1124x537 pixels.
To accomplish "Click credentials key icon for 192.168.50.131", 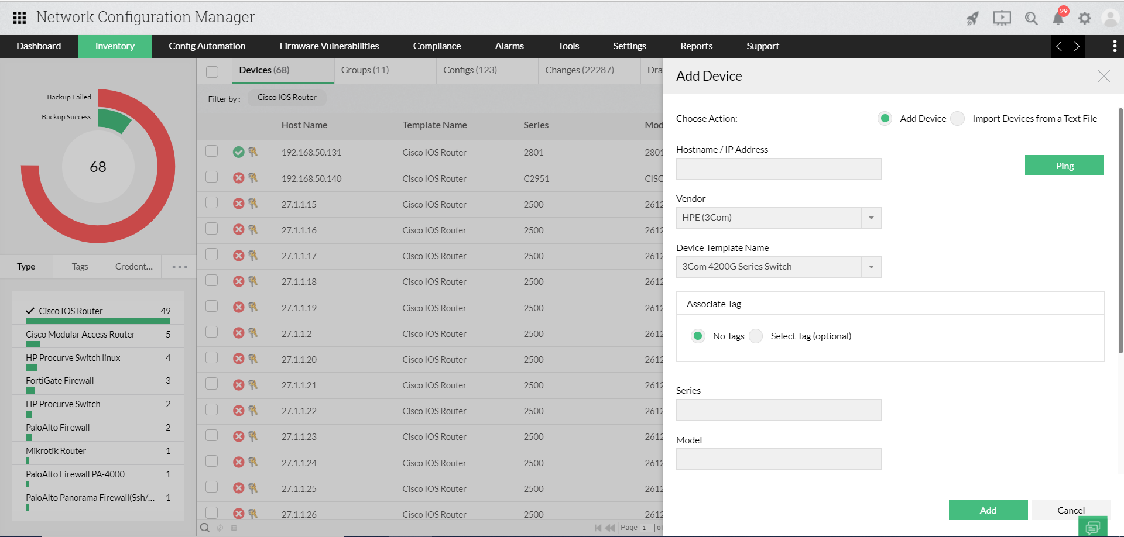I will (253, 152).
